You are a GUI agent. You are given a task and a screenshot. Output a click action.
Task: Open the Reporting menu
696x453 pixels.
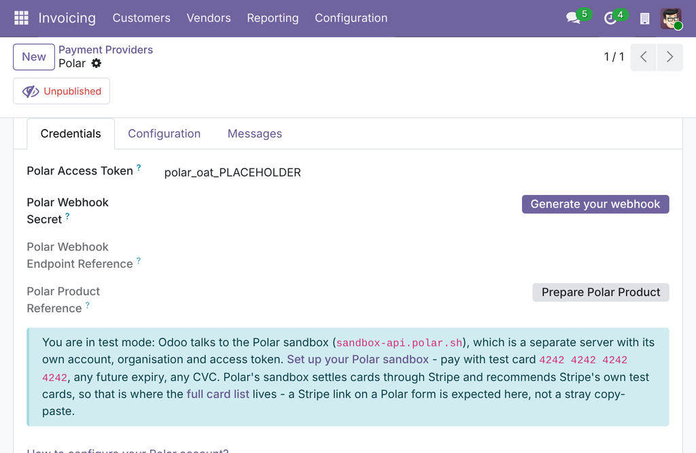pyautogui.click(x=273, y=18)
